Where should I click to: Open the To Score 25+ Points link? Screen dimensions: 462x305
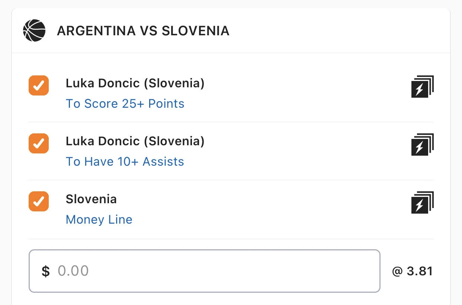[125, 104]
